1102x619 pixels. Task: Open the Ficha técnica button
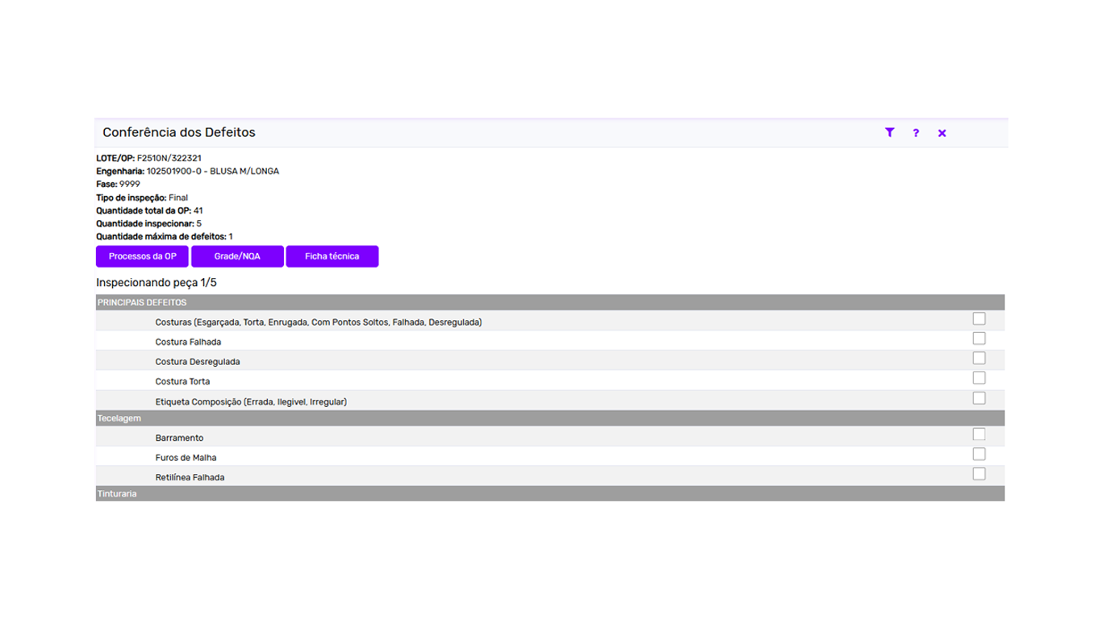[x=332, y=256]
